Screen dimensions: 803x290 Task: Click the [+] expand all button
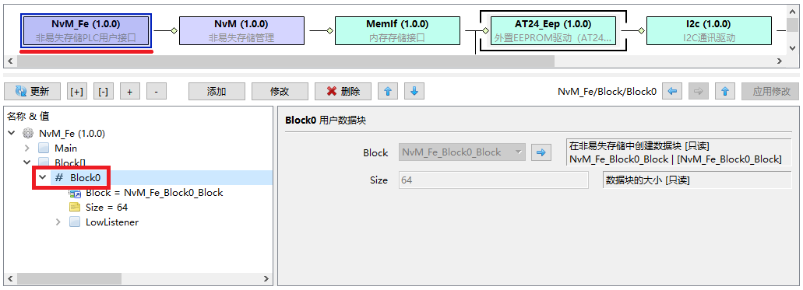[x=77, y=92]
